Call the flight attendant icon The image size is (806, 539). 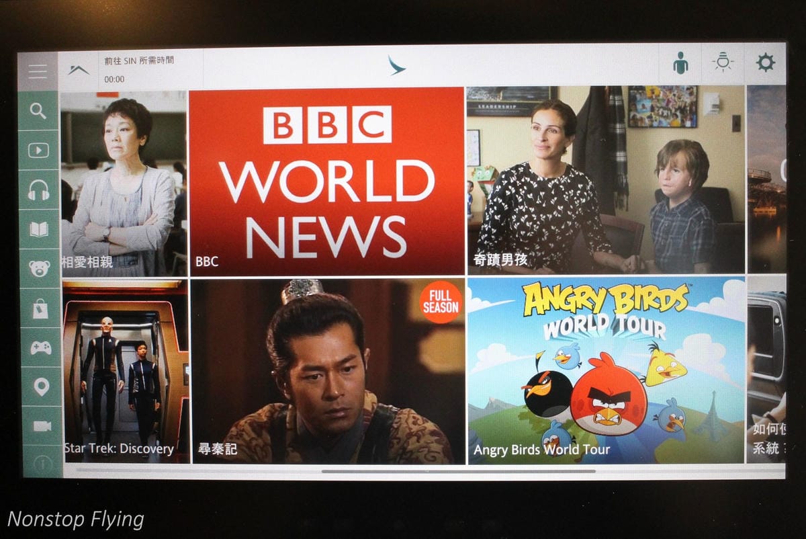[680, 63]
